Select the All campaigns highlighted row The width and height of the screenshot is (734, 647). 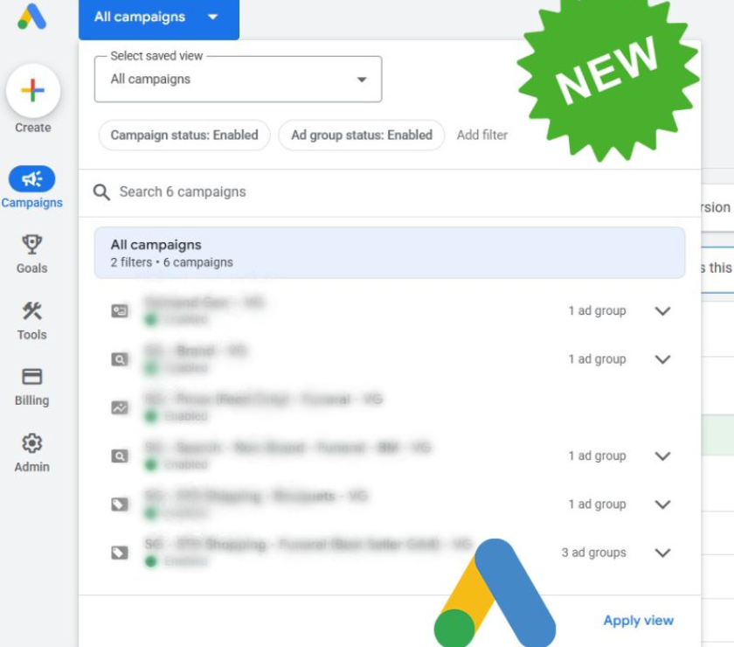(x=390, y=253)
